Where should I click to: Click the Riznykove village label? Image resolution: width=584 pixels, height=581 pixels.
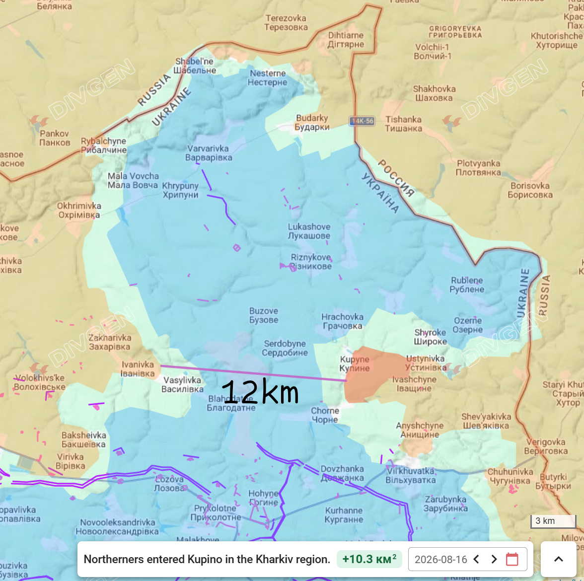click(x=311, y=262)
